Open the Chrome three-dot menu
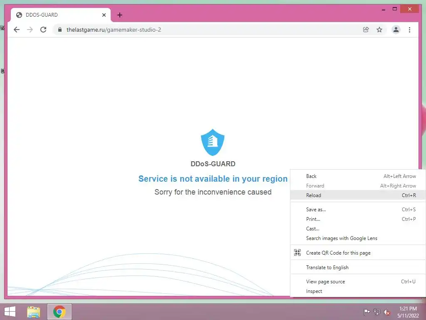Screen dimensions: 426x320 coord(409,30)
